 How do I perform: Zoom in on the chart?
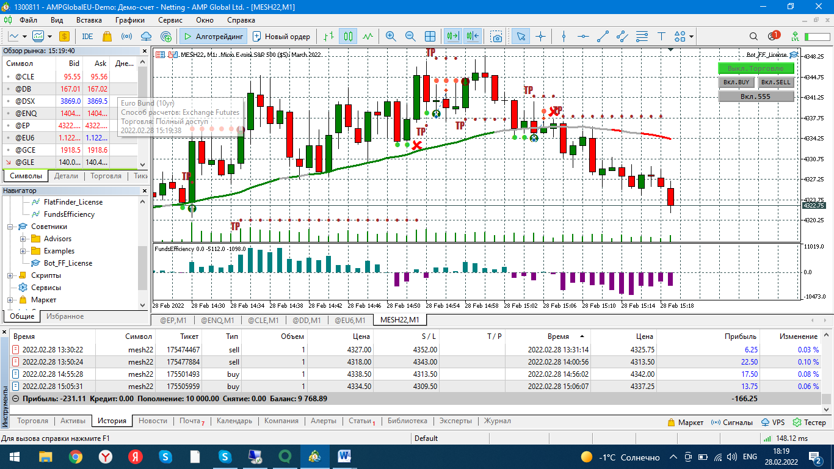coord(391,36)
